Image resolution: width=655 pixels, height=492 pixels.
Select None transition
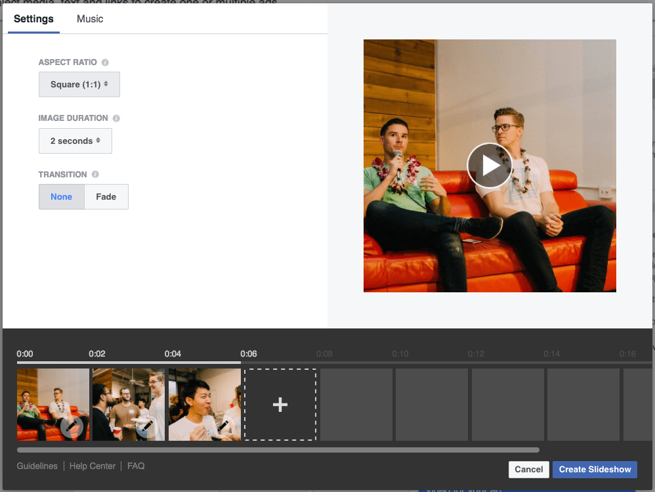point(62,197)
